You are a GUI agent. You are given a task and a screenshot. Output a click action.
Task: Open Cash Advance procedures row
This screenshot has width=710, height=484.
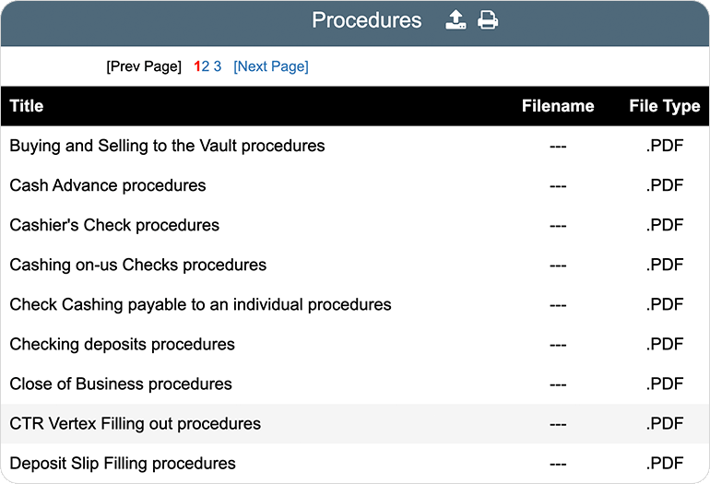point(108,185)
